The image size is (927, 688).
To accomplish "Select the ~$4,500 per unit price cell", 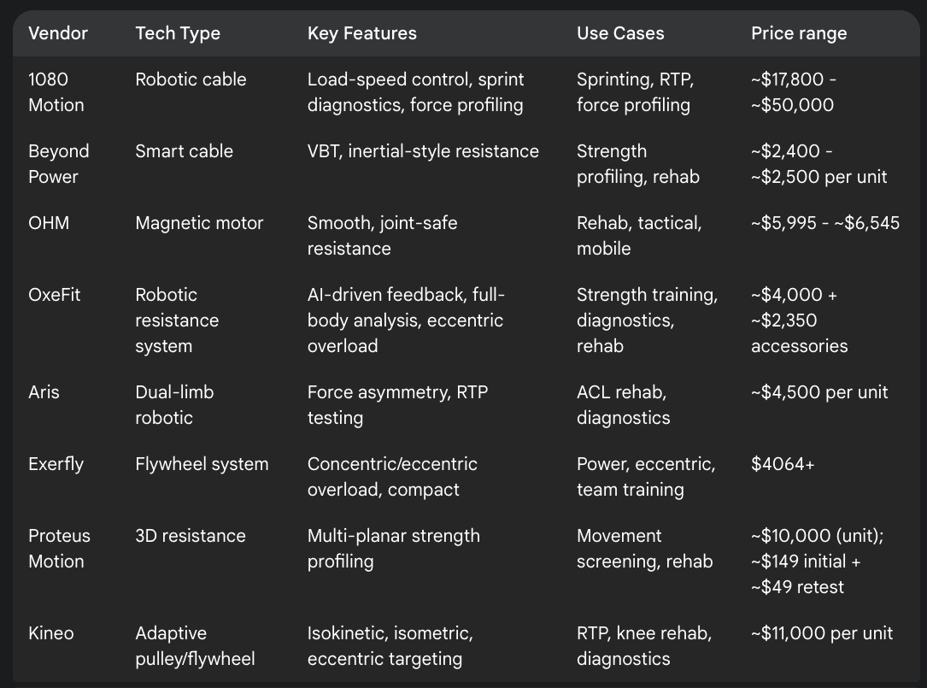I will [x=819, y=392].
